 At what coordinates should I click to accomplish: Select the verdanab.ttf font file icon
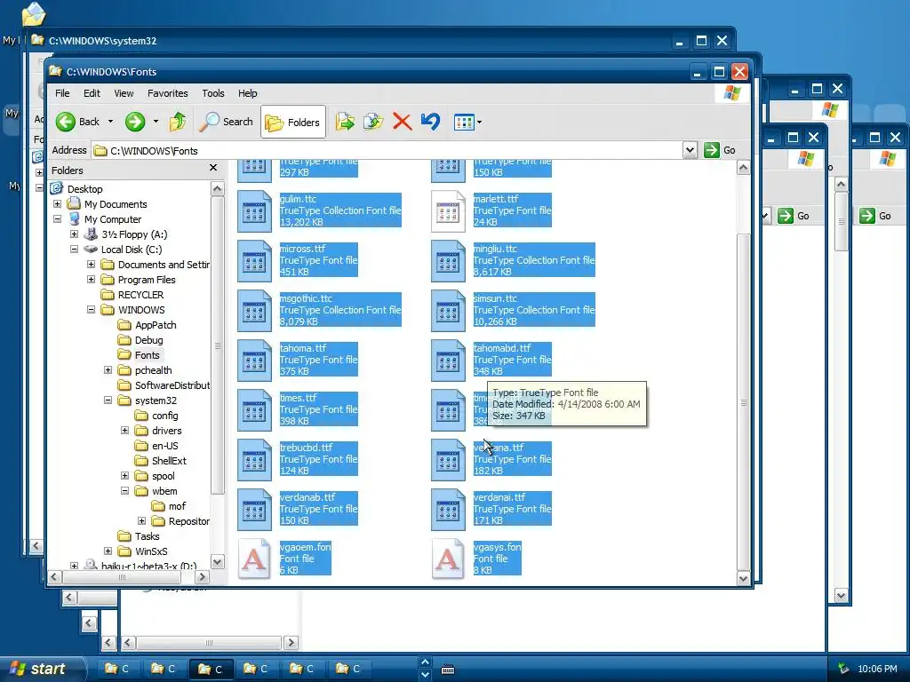(254, 511)
